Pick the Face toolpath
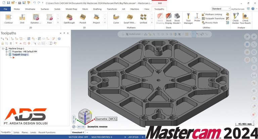 tap(49, 19)
